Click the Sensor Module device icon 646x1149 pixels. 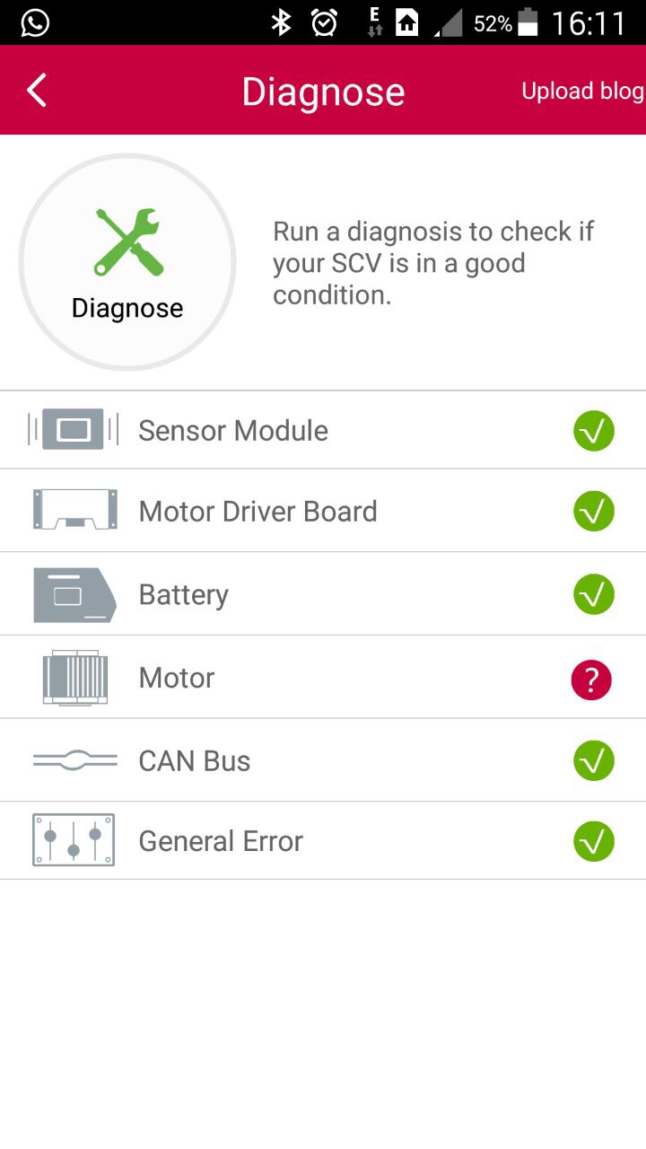[x=74, y=430]
